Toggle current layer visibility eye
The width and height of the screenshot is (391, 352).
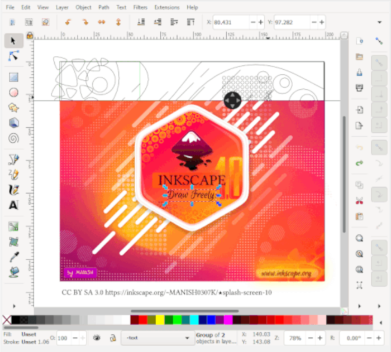97,338
